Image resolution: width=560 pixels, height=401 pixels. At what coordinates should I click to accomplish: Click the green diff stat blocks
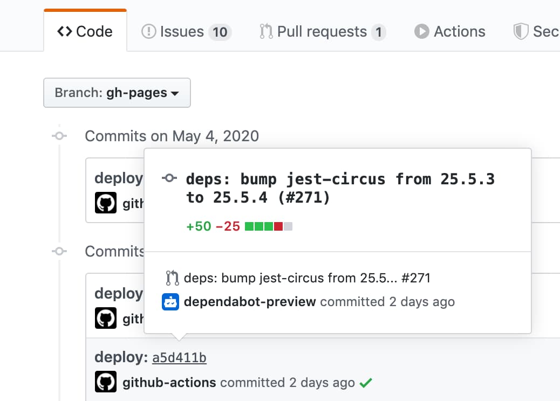click(257, 226)
